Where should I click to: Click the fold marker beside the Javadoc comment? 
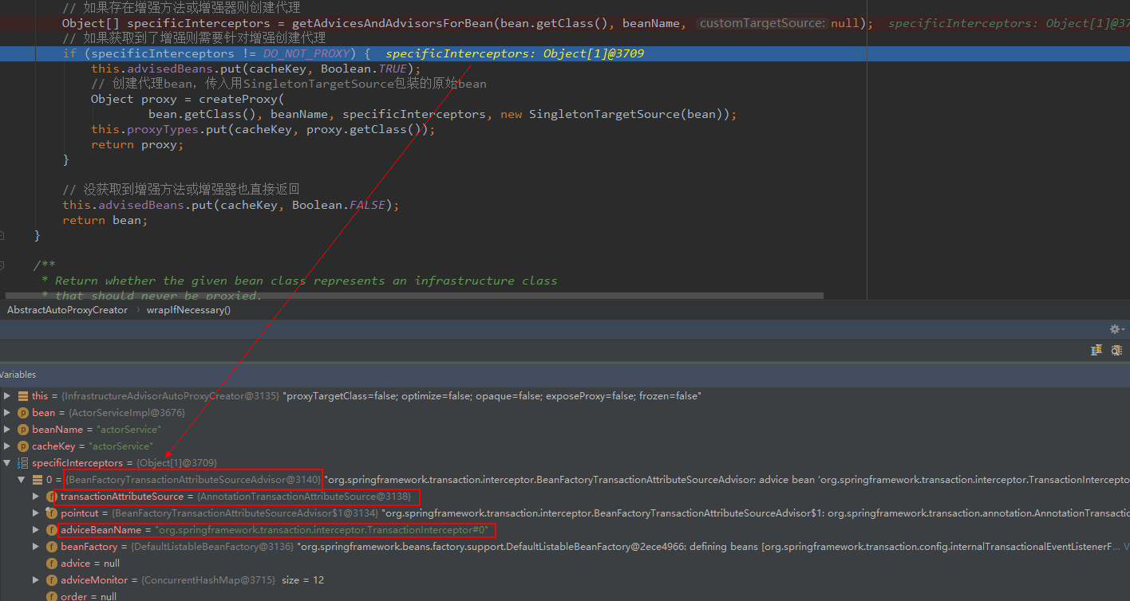tap(2, 265)
